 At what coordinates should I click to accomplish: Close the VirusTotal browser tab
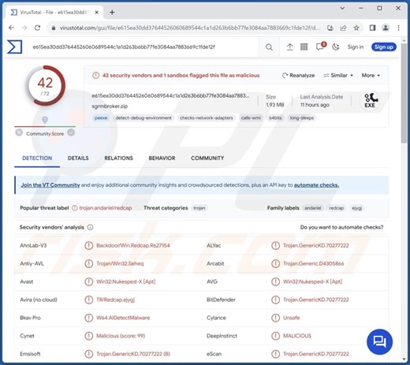click(97, 12)
